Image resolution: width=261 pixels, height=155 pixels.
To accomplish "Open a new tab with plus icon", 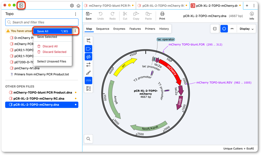I will (247, 6).
